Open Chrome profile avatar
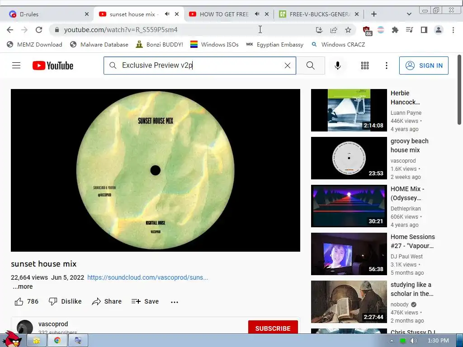 click(439, 30)
